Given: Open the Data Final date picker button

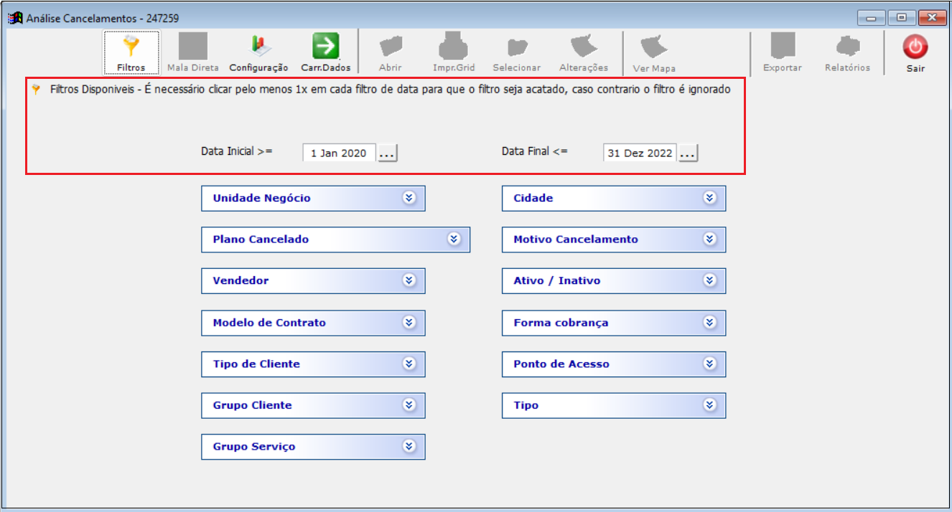Looking at the screenshot, I should point(688,153).
